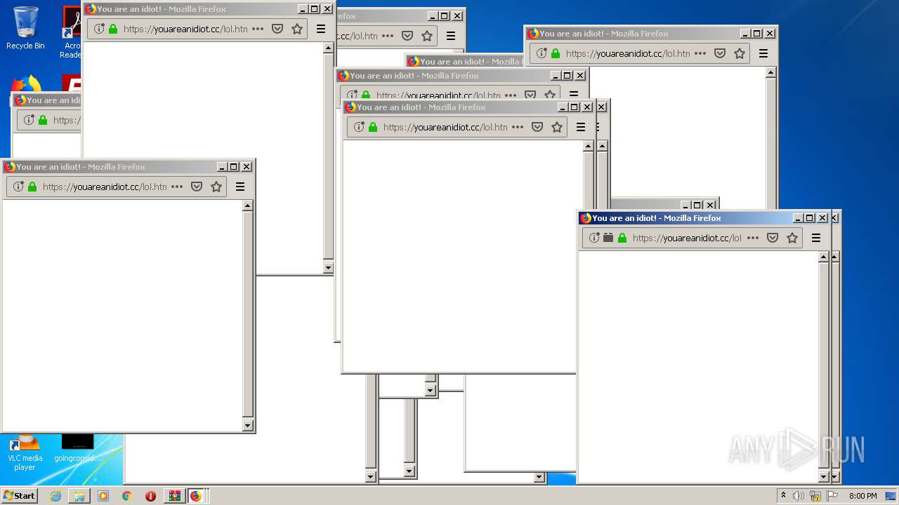This screenshot has width=899, height=505.
Task: Open the network status tray icon
Action: 815,496
